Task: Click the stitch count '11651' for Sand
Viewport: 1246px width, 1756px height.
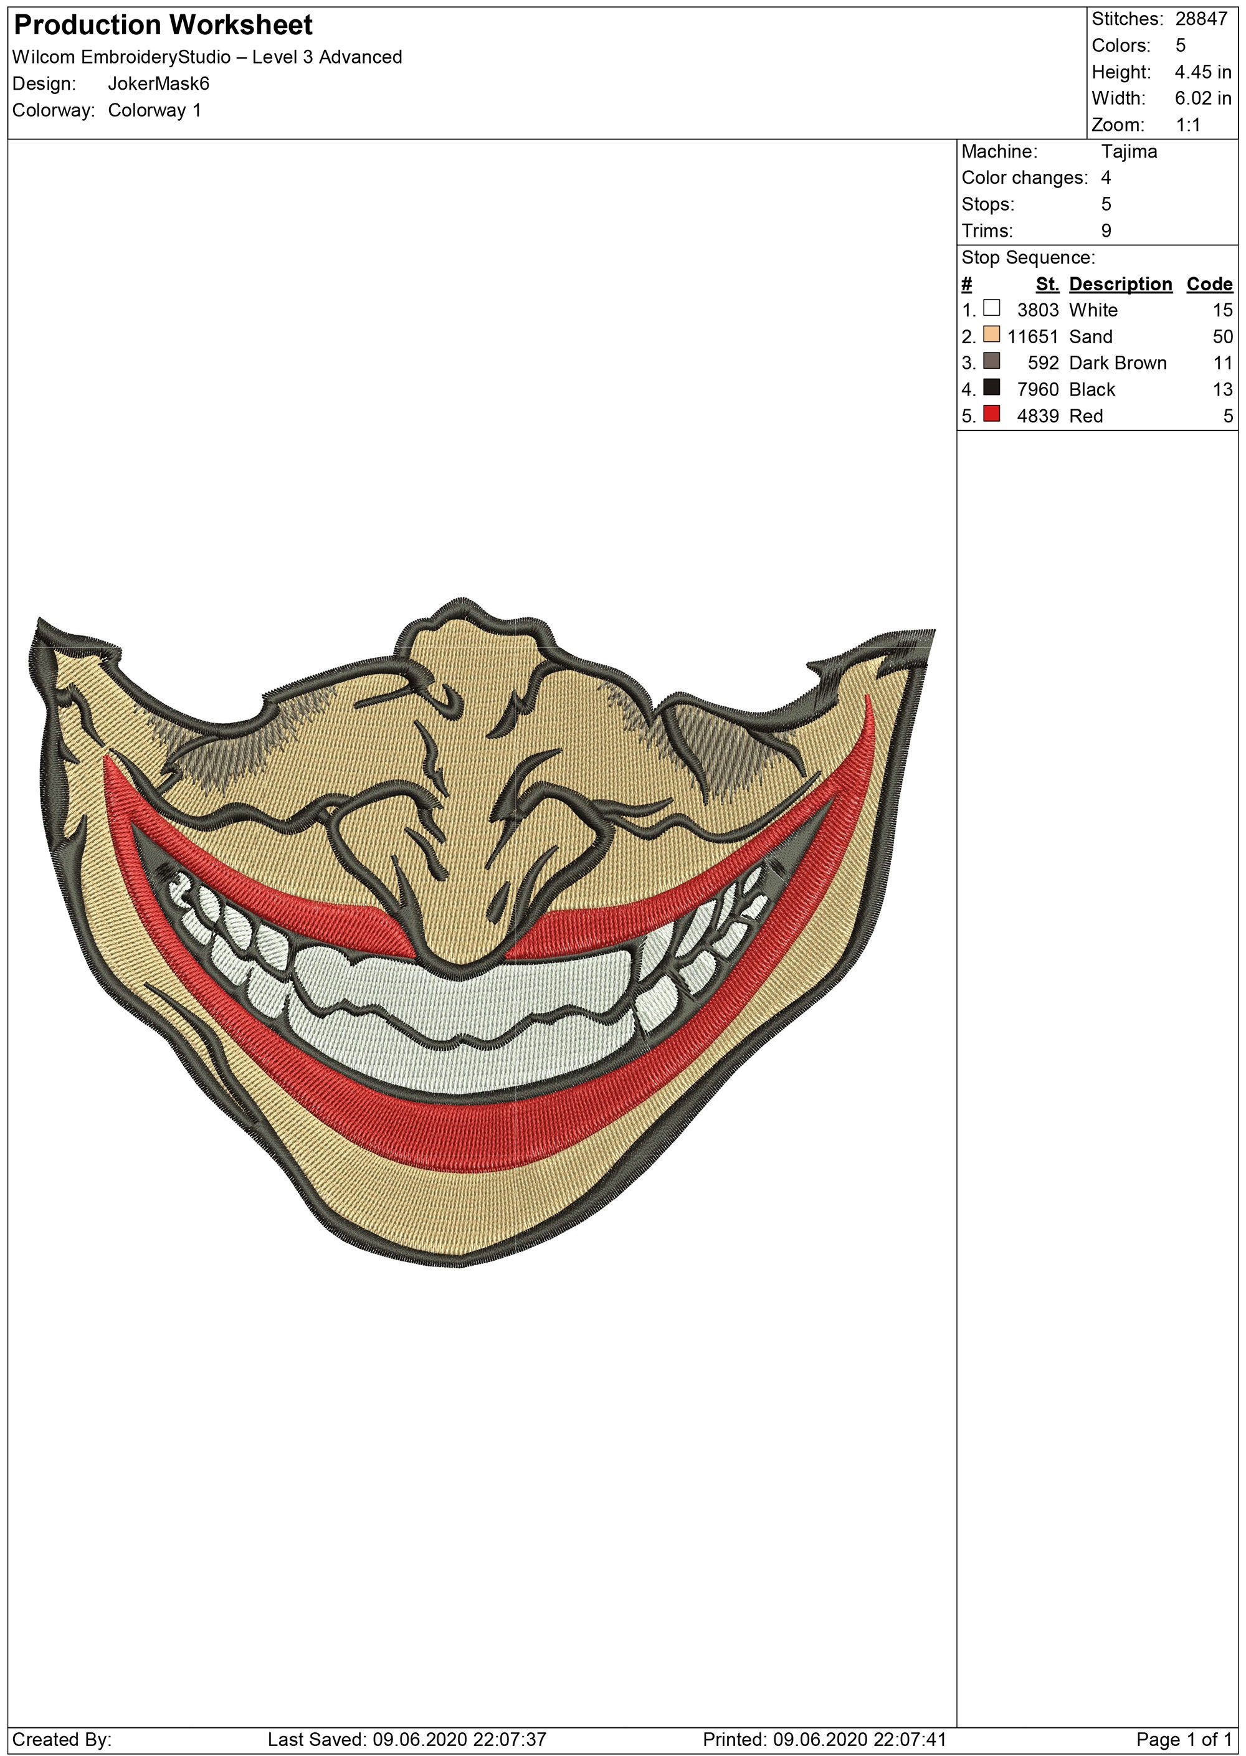Action: 1033,337
